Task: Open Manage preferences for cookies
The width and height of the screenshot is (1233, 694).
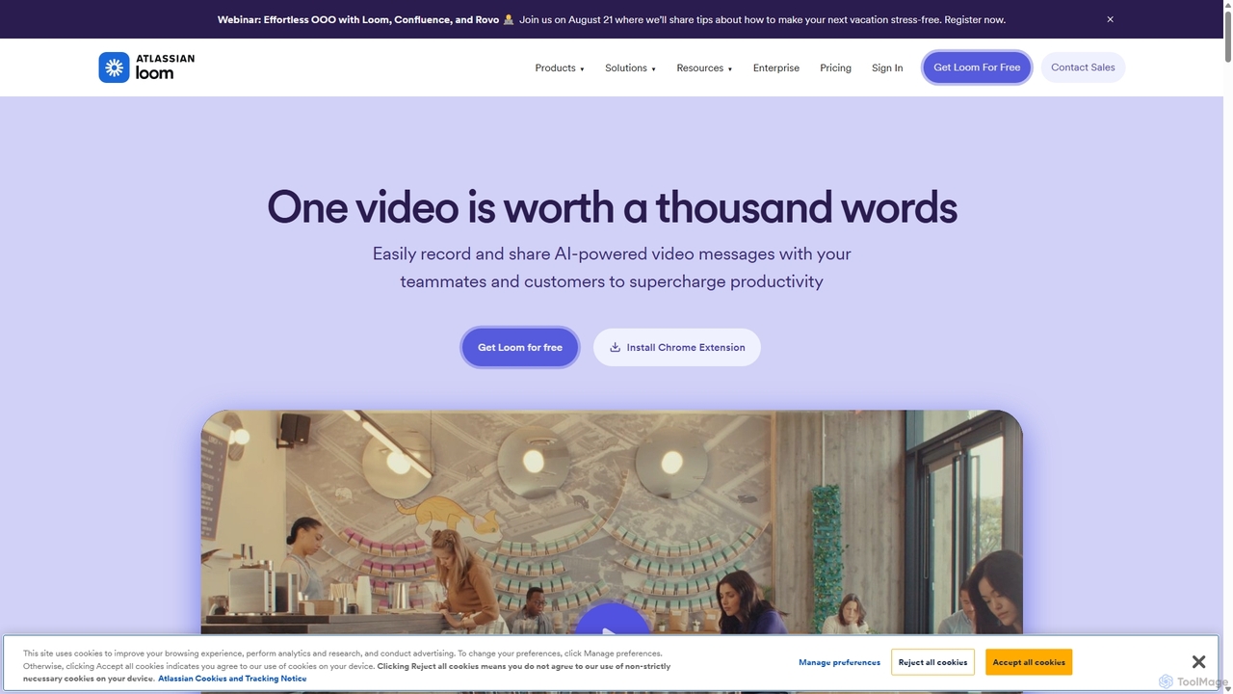Action: point(839,662)
